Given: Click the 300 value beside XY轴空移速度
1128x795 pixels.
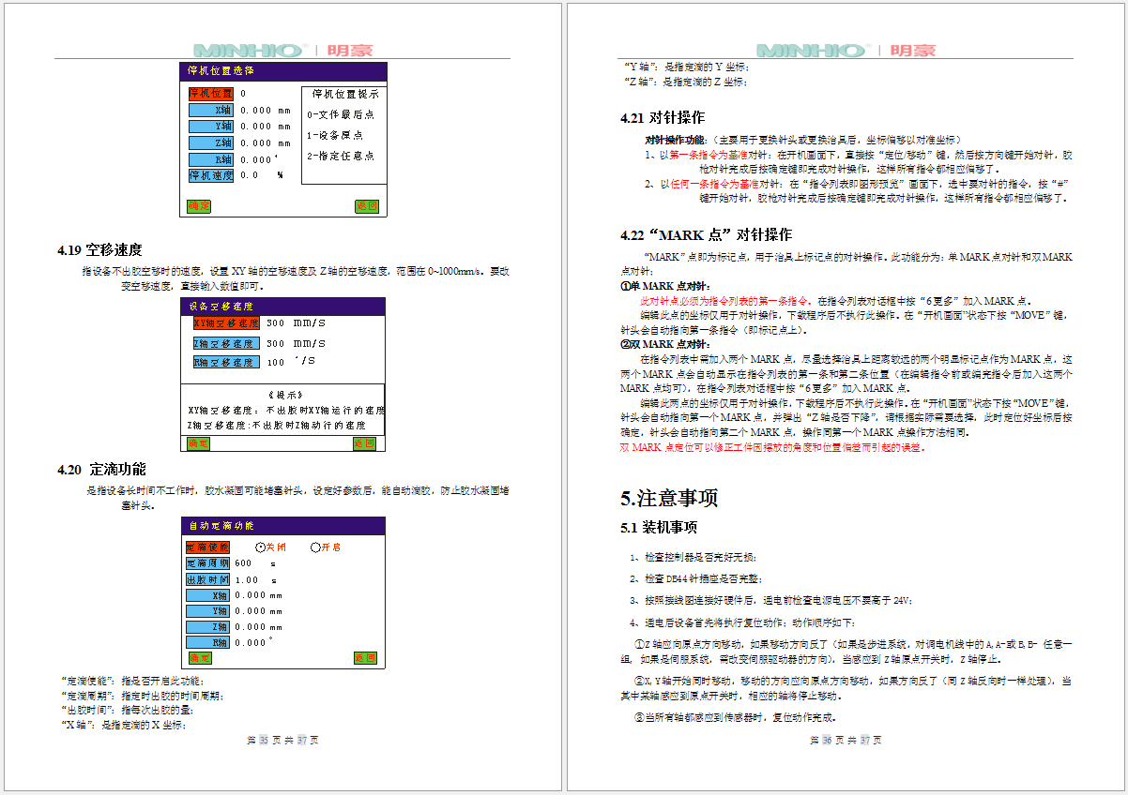Looking at the screenshot, I should [276, 322].
